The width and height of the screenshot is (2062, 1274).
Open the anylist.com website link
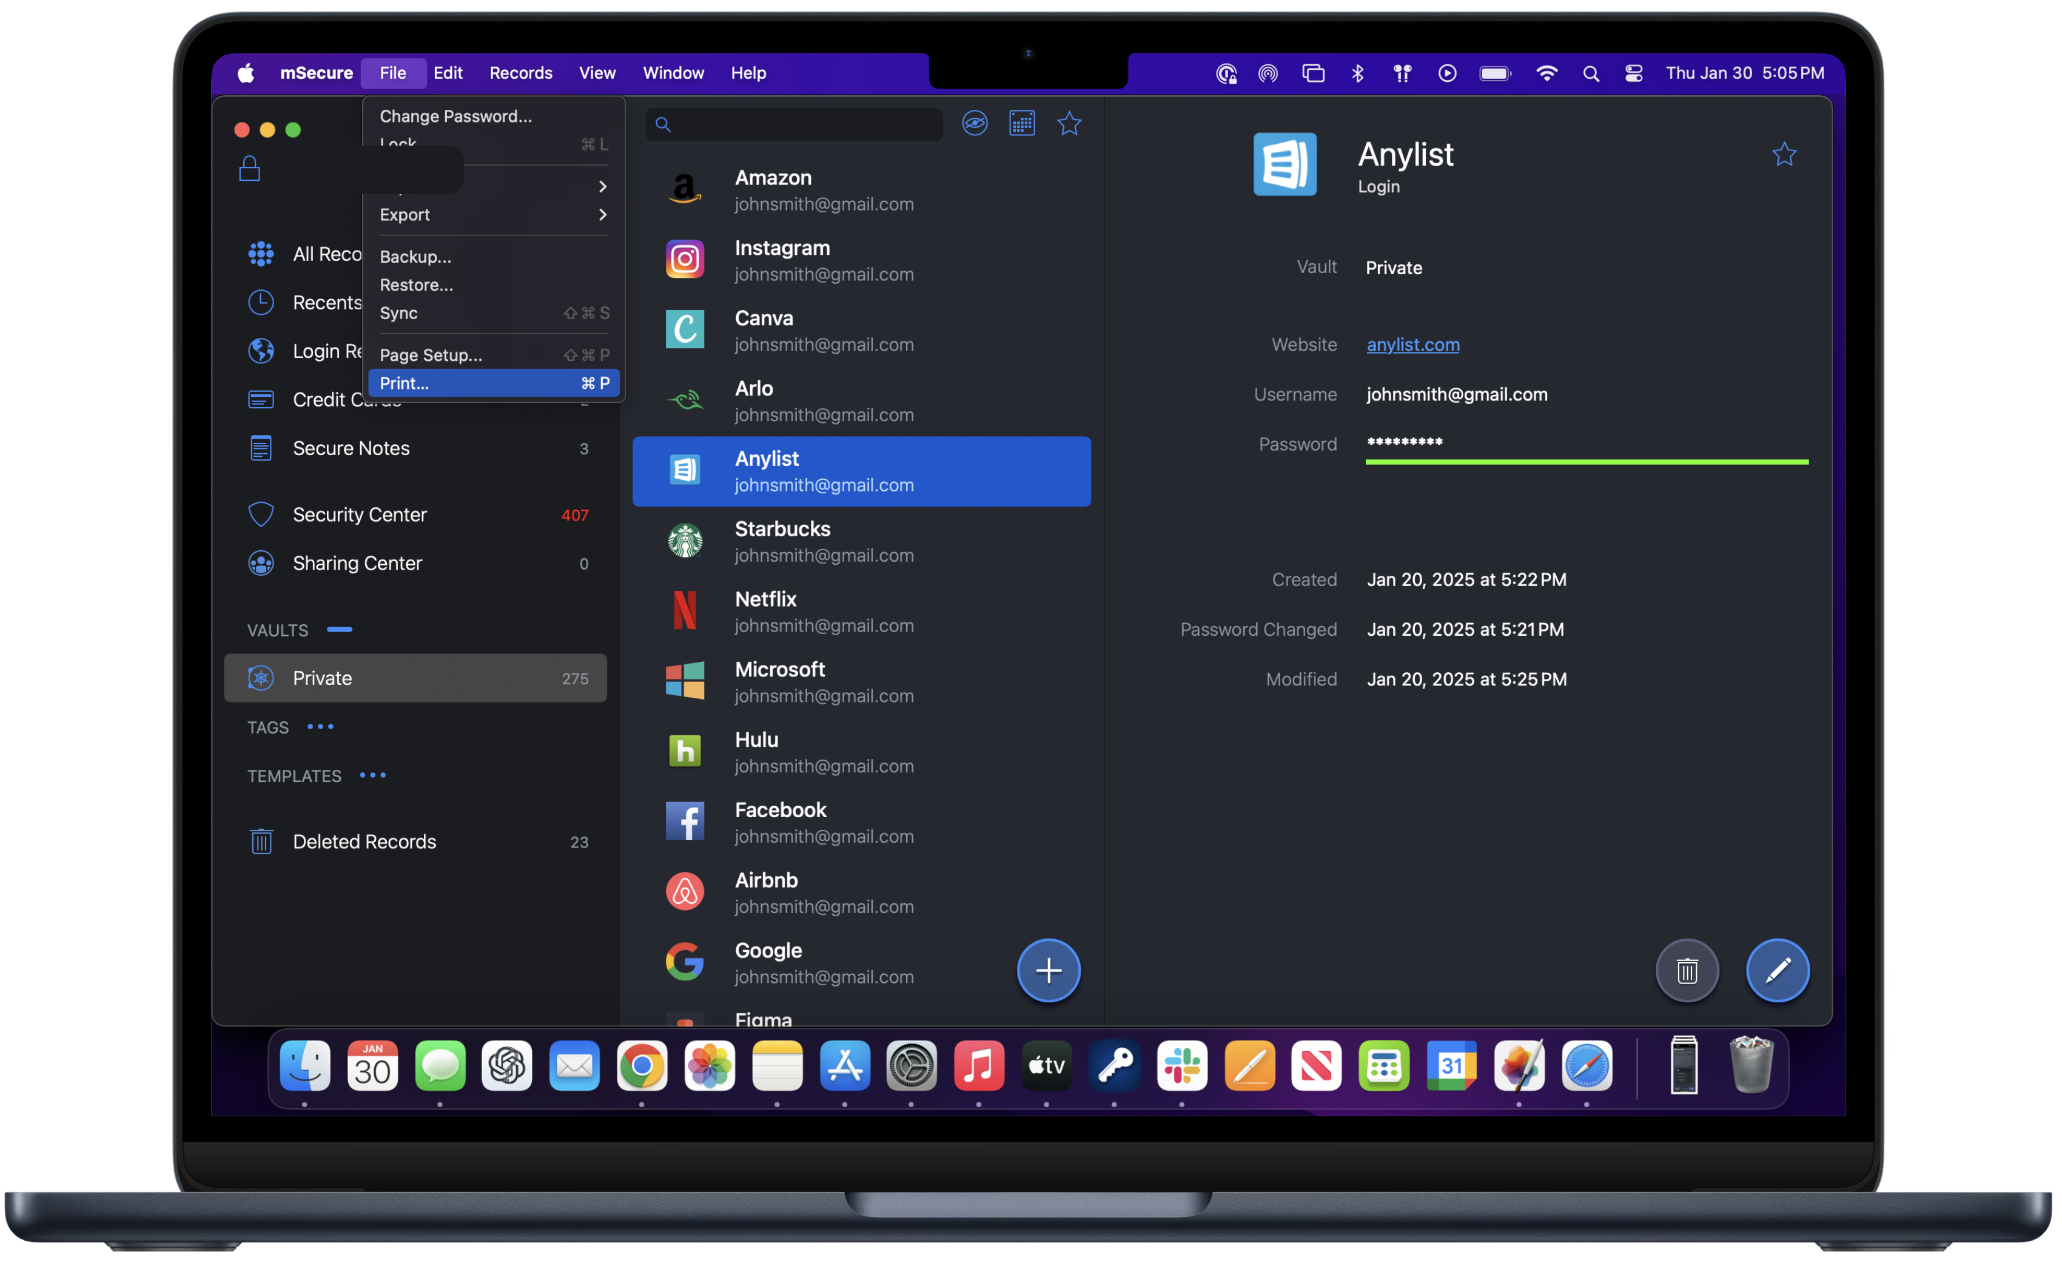point(1412,345)
